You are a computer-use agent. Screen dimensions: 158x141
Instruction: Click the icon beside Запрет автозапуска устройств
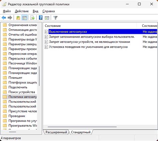click(x=46, y=42)
